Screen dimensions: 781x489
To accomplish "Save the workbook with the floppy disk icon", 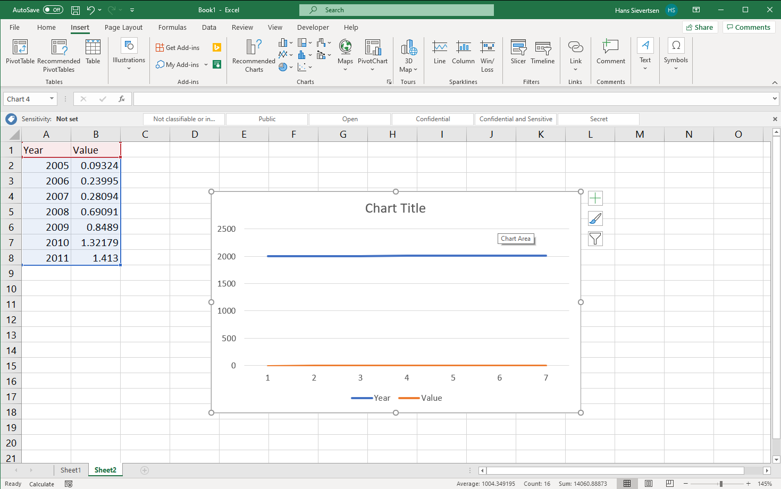I will 75,10.
